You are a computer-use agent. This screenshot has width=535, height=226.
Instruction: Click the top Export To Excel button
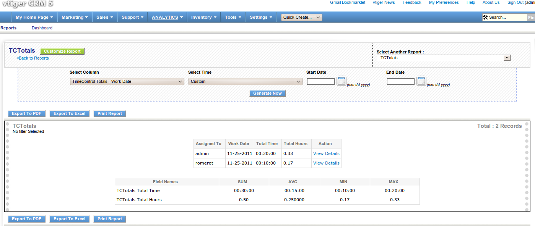pyautogui.click(x=69, y=113)
